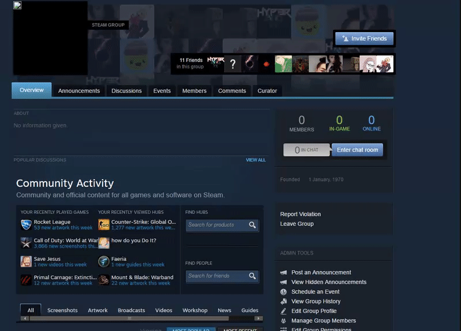Click the Find Hubs search magnifier icon
The width and height of the screenshot is (461, 331).
[252, 225]
